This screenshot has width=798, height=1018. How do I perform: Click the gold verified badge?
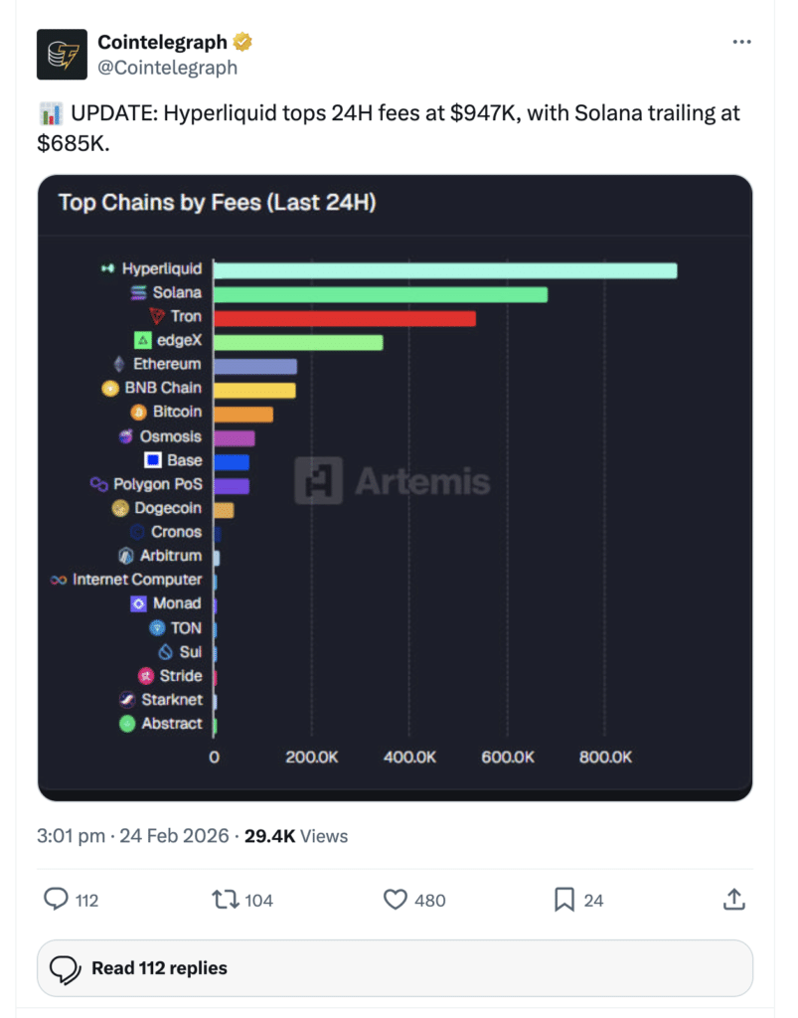243,42
